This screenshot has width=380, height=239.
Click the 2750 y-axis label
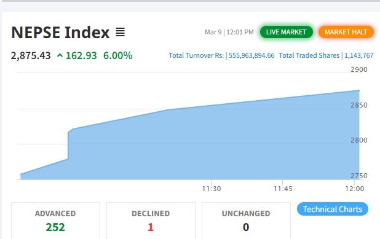(x=359, y=176)
